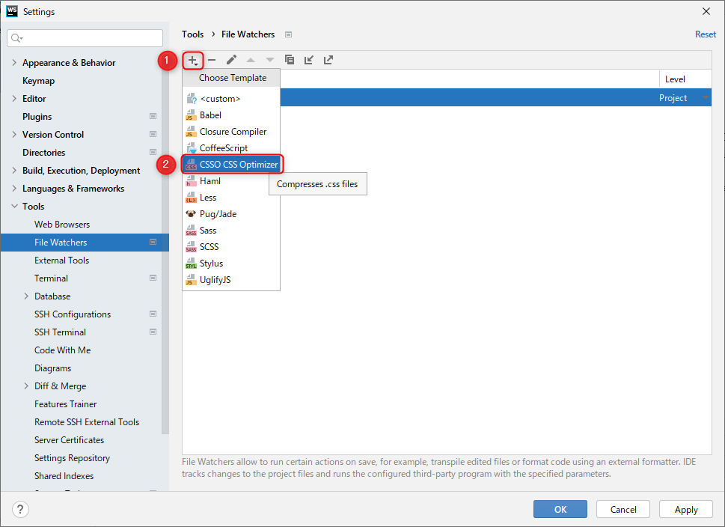Select the CSSO CSS Optimizer template
The height and width of the screenshot is (527, 725).
[x=231, y=165]
